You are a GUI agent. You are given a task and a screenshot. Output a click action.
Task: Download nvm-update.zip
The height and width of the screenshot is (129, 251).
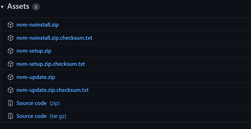[36, 77]
